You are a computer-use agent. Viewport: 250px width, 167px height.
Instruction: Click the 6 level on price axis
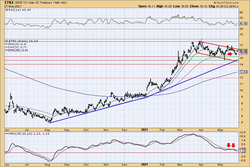pyautogui.click(x=242, y=116)
